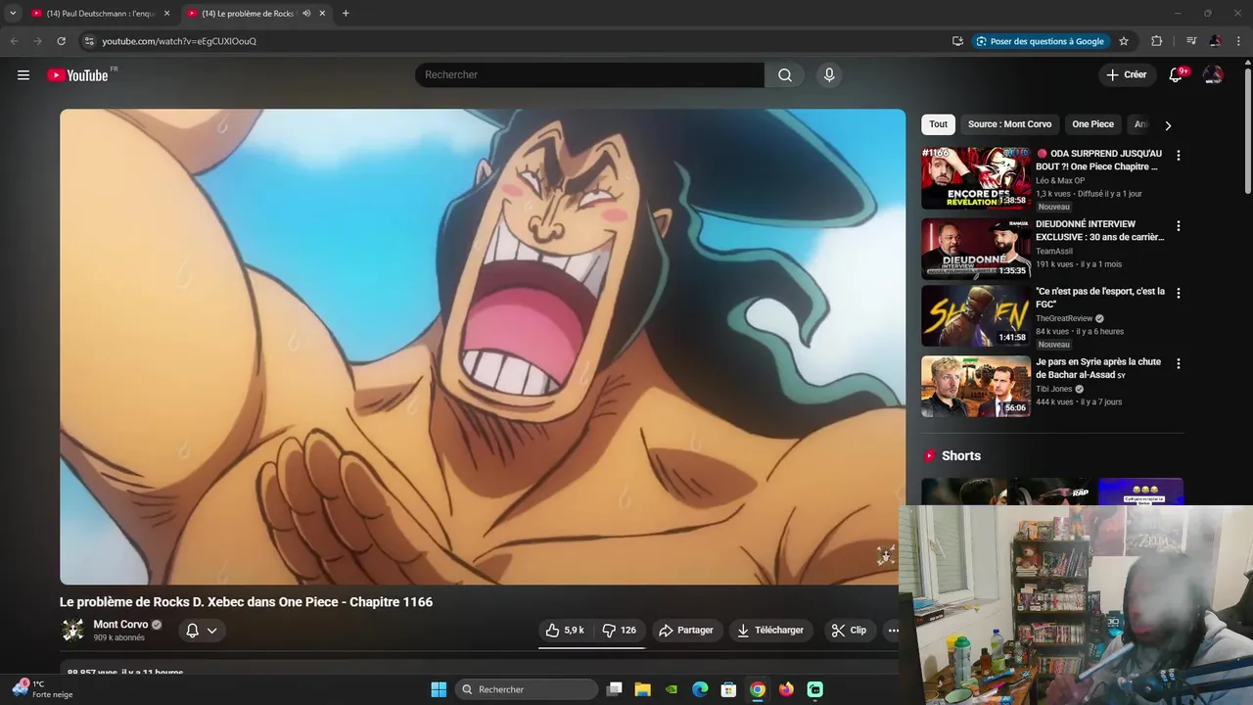Open the YouTube hamburger guide menu
The width and height of the screenshot is (1253, 705).
(x=23, y=75)
